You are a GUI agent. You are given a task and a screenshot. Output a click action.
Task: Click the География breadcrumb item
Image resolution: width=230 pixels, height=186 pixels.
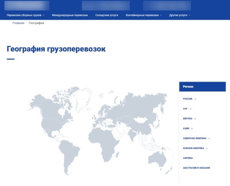pyautogui.click(x=36, y=23)
